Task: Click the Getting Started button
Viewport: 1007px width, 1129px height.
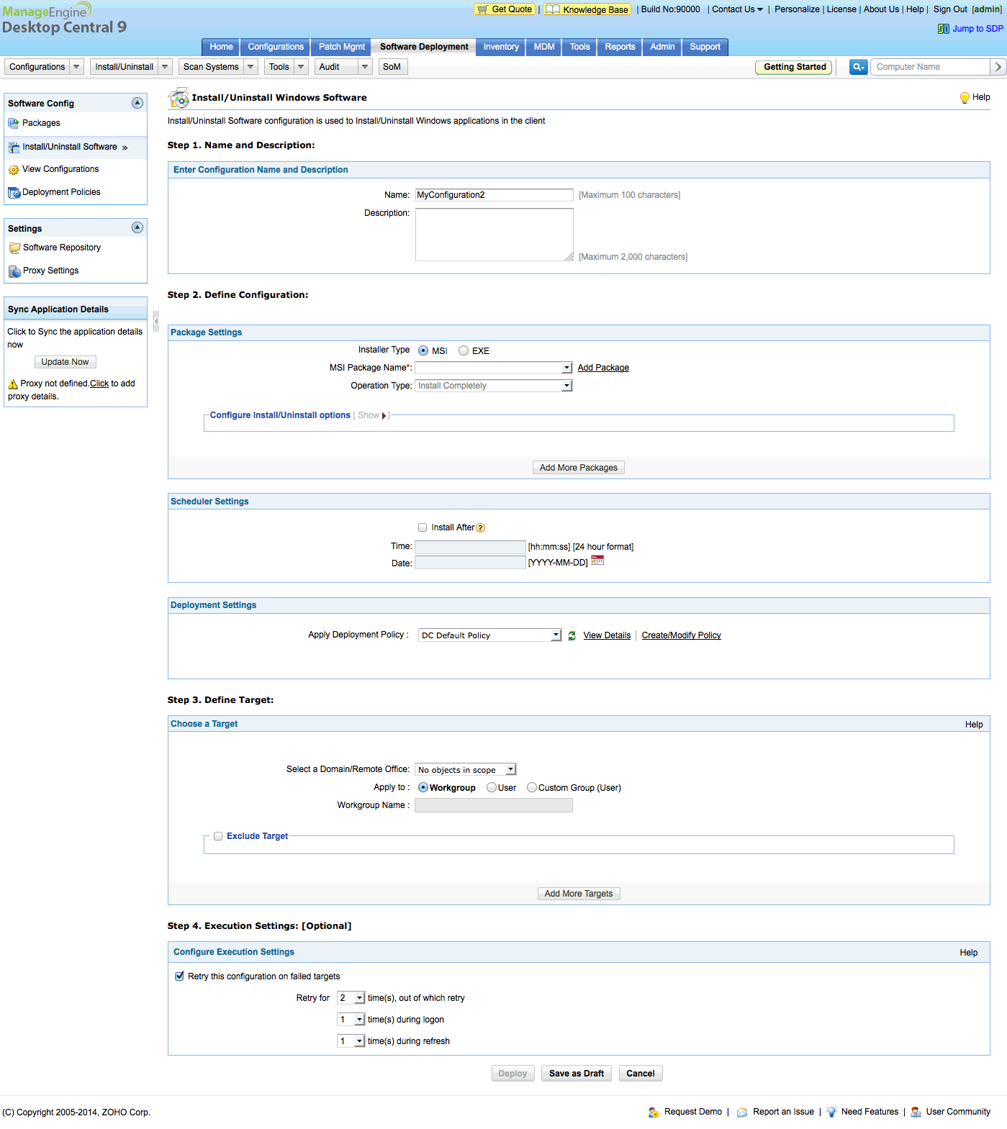Action: (x=795, y=67)
